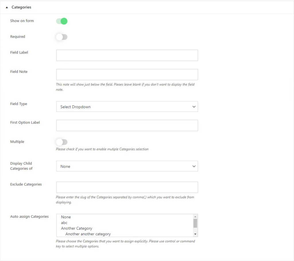The width and height of the screenshot is (294, 261).
Task: Open the Field Type dropdown
Action: coord(127,107)
